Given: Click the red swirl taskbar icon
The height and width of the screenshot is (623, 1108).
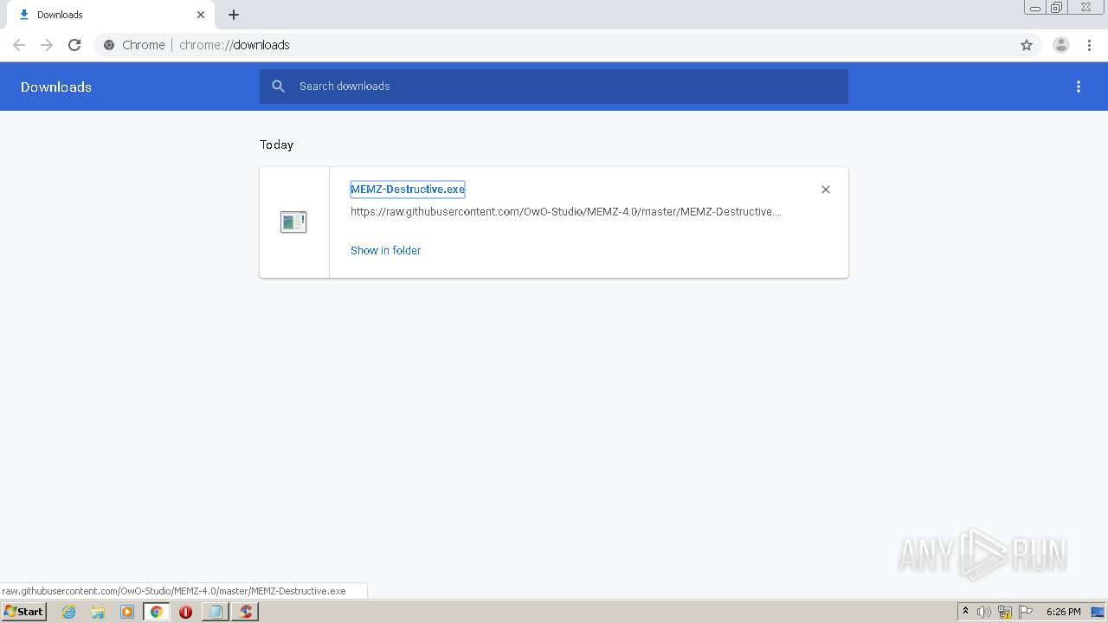Looking at the screenshot, I should tap(246, 612).
